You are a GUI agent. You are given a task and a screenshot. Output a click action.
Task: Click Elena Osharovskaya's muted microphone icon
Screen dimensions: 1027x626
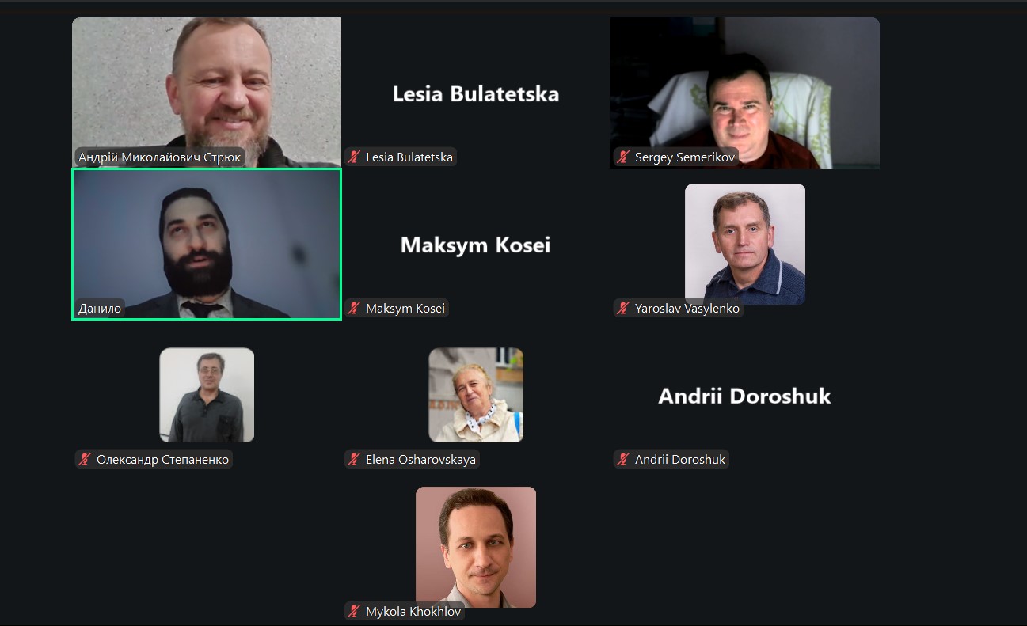[355, 459]
